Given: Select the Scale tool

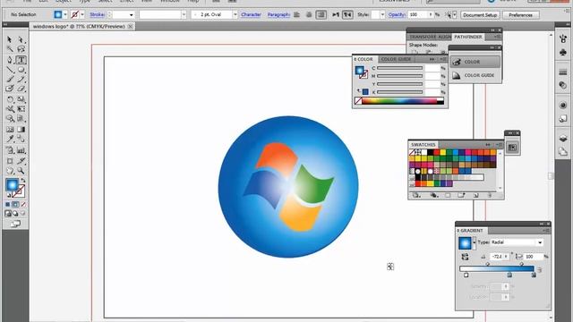Looking at the screenshot, I should click(x=21, y=99).
